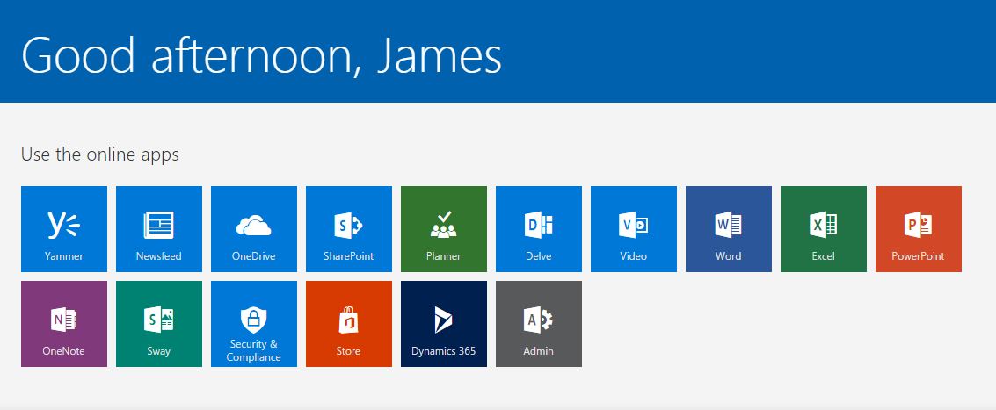The image size is (996, 410).
Task: Launch the Excel tile
Action: pos(824,229)
